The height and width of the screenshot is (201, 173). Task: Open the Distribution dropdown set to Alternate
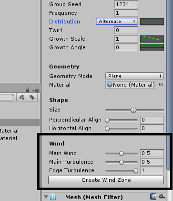pyautogui.click(x=117, y=22)
